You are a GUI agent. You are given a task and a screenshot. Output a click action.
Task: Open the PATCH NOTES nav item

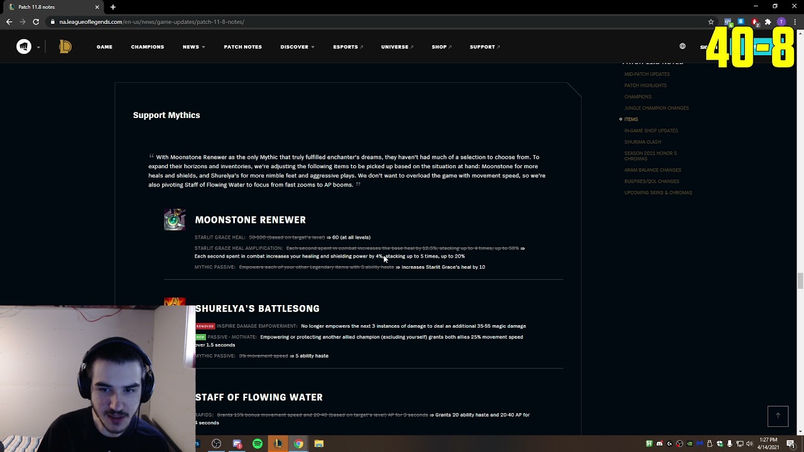[x=242, y=46]
